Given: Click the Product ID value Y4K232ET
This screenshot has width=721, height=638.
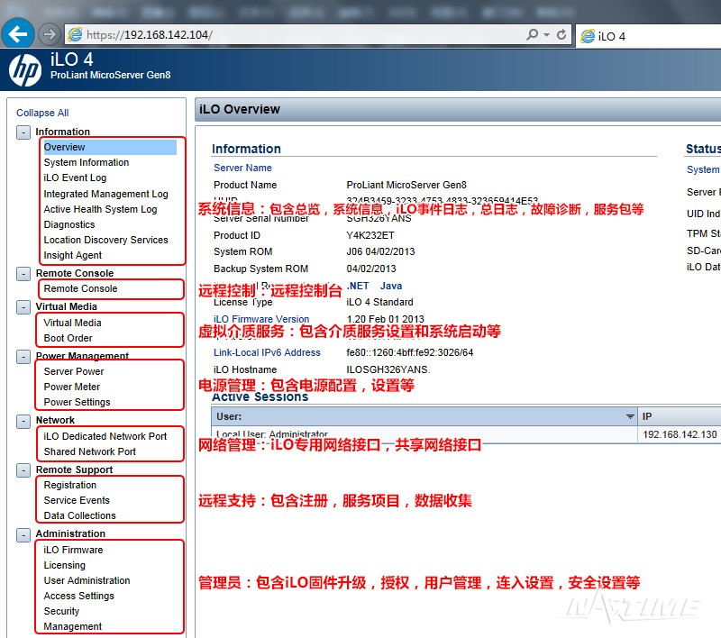Looking at the screenshot, I should coord(370,235).
